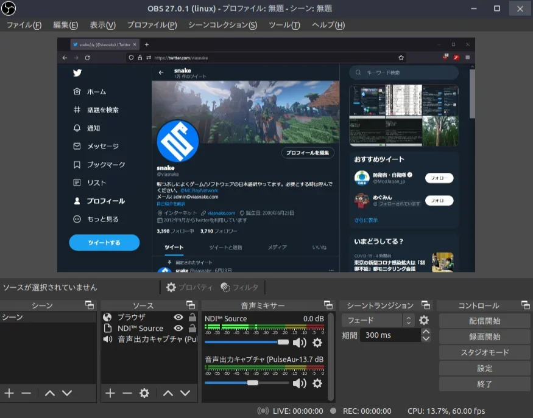
Task: Move source up with the up arrow
Action: coord(168,393)
